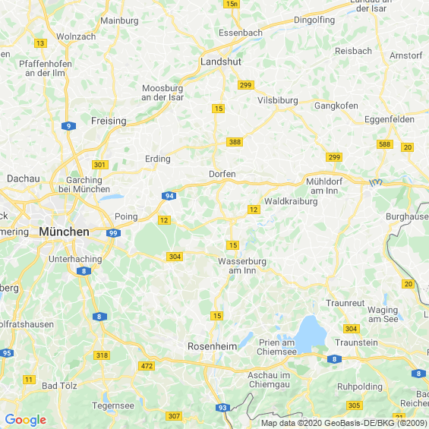Select the Wasserburg am Inn label
Image resolution: width=429 pixels, height=429 pixels.
[x=242, y=266]
